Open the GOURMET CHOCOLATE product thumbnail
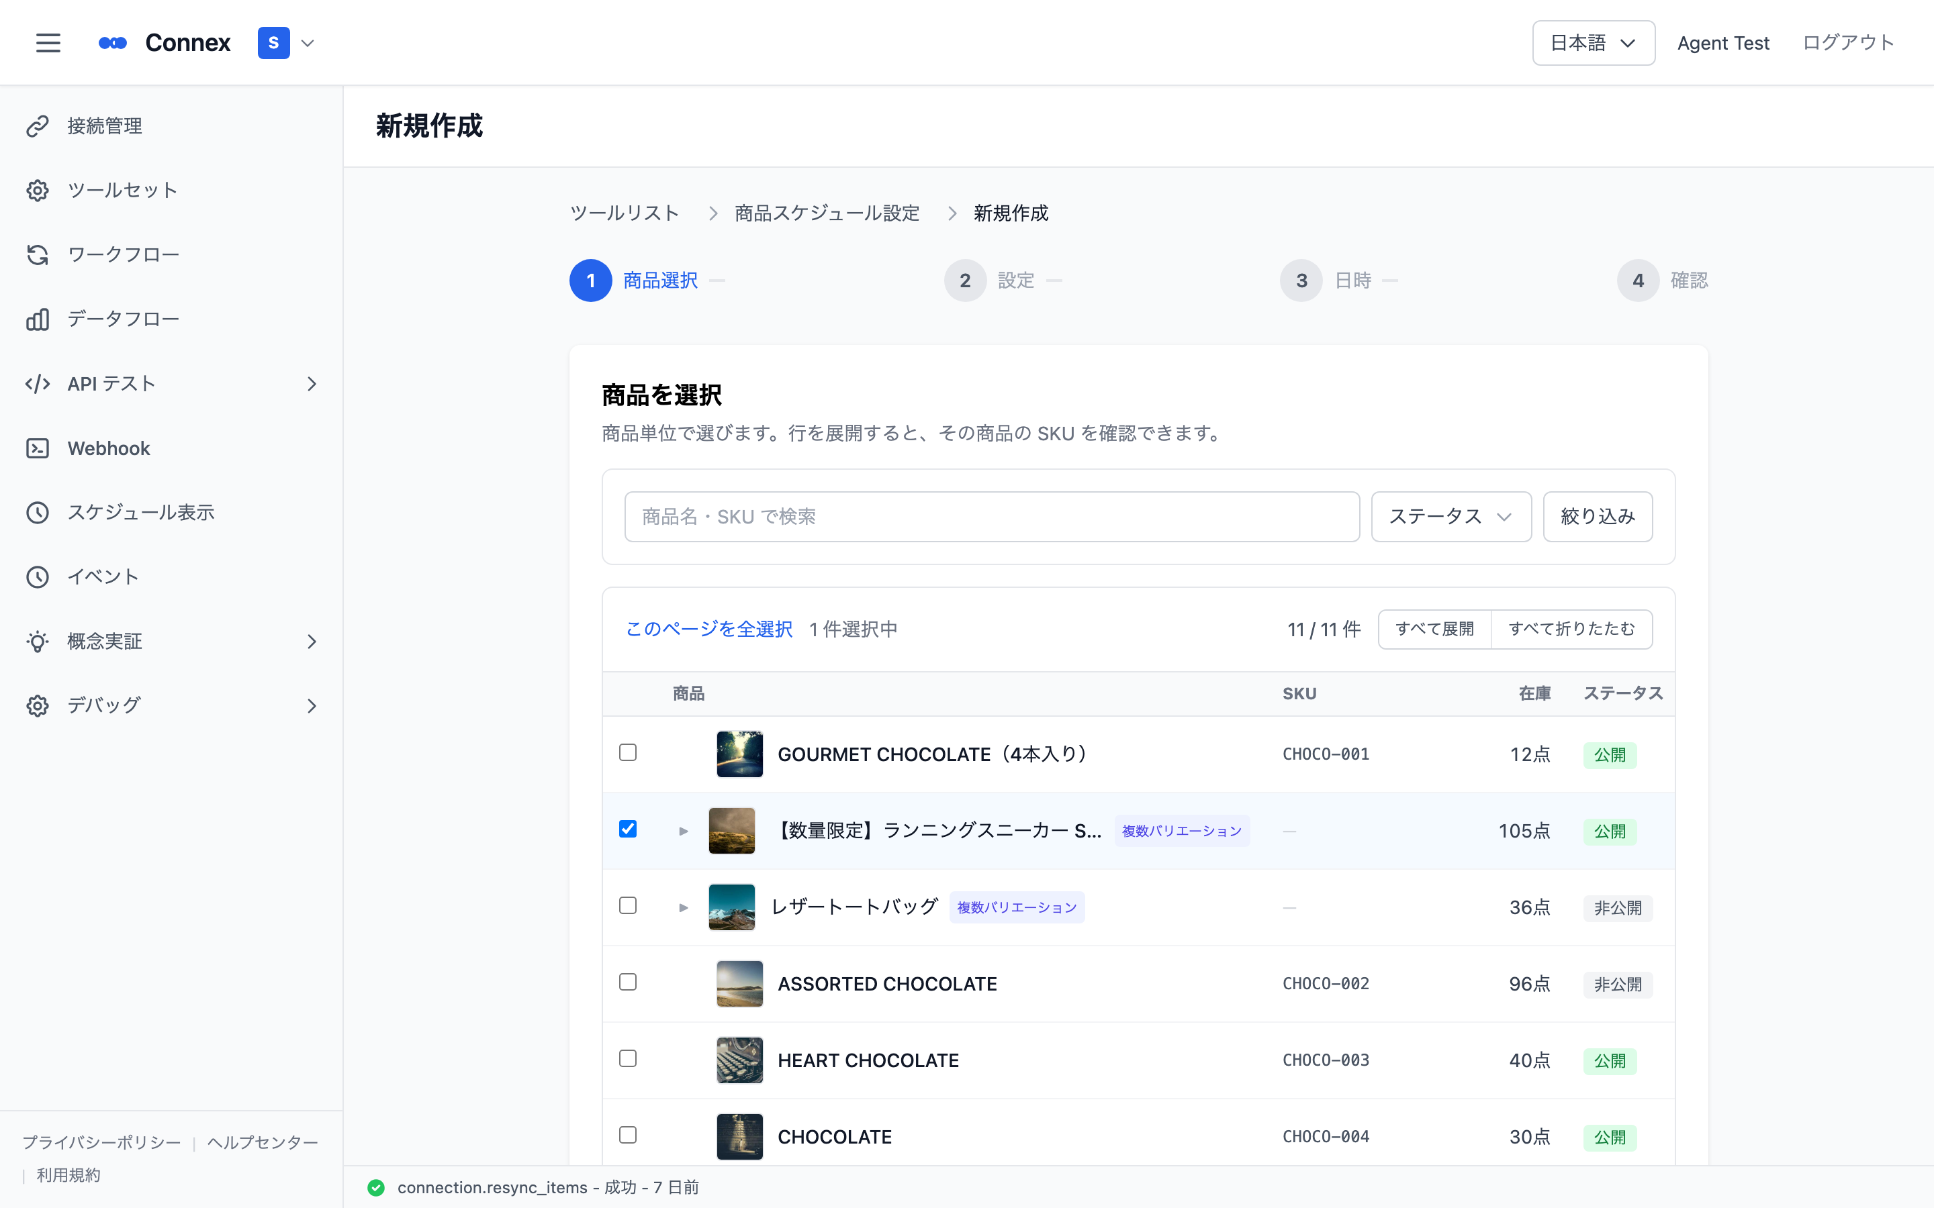Viewport: 1934px width, 1208px height. click(x=739, y=754)
